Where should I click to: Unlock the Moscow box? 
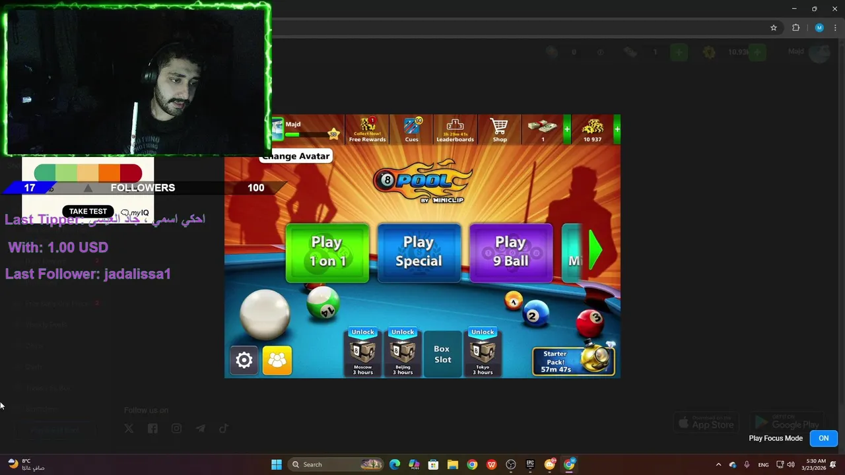362,352
